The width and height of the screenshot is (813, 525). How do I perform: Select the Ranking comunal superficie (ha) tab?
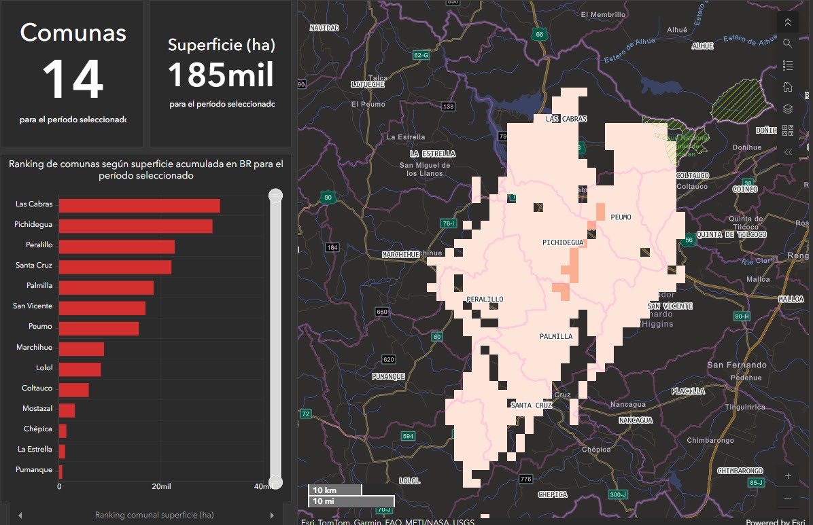pos(154,515)
